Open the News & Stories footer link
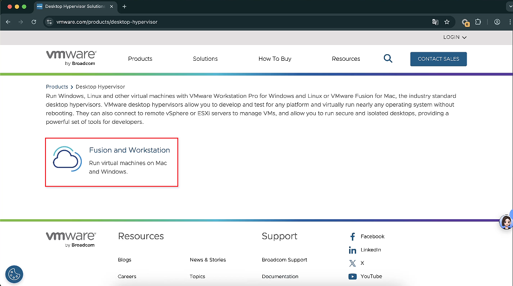The height and width of the screenshot is (286, 513). tap(208, 260)
